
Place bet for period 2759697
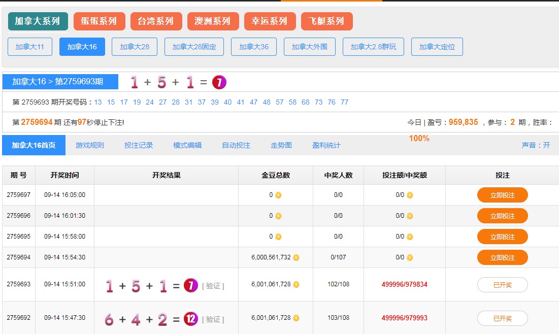pos(502,195)
